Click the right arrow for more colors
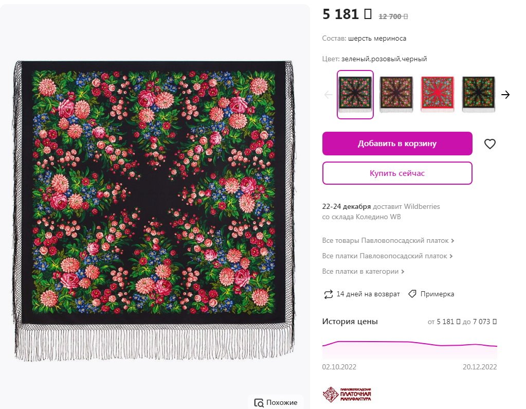526x409 pixels. (x=505, y=95)
